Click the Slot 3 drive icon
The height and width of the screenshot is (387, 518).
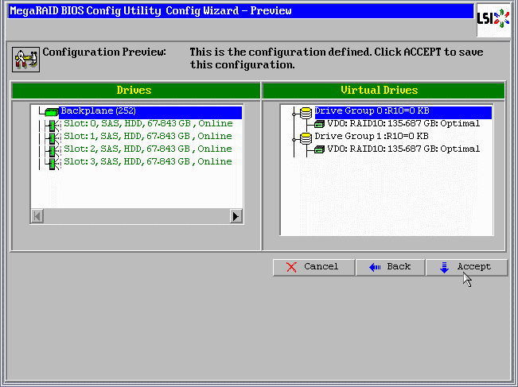click(x=53, y=164)
